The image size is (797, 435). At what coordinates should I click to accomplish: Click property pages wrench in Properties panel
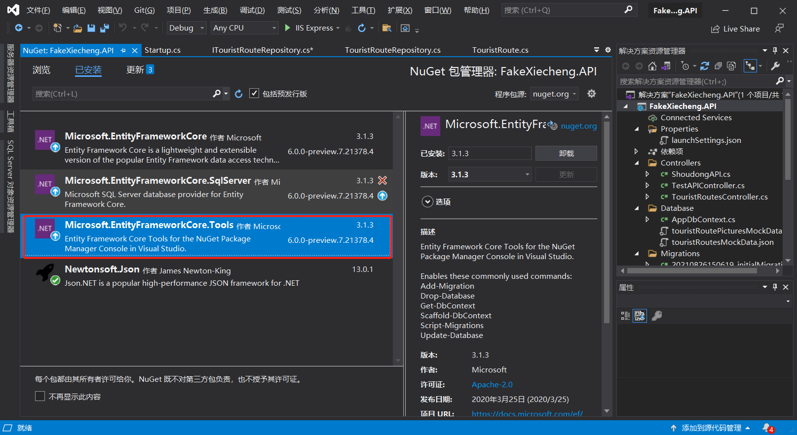point(657,316)
